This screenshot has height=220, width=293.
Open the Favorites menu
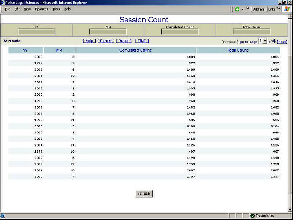(x=41, y=9)
